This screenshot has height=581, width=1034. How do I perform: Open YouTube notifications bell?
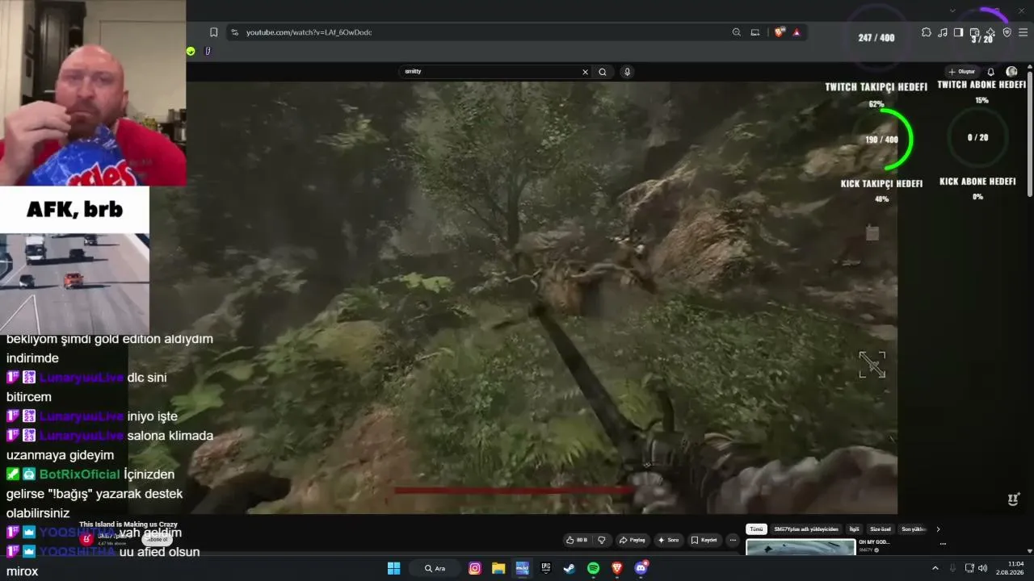[x=991, y=72]
